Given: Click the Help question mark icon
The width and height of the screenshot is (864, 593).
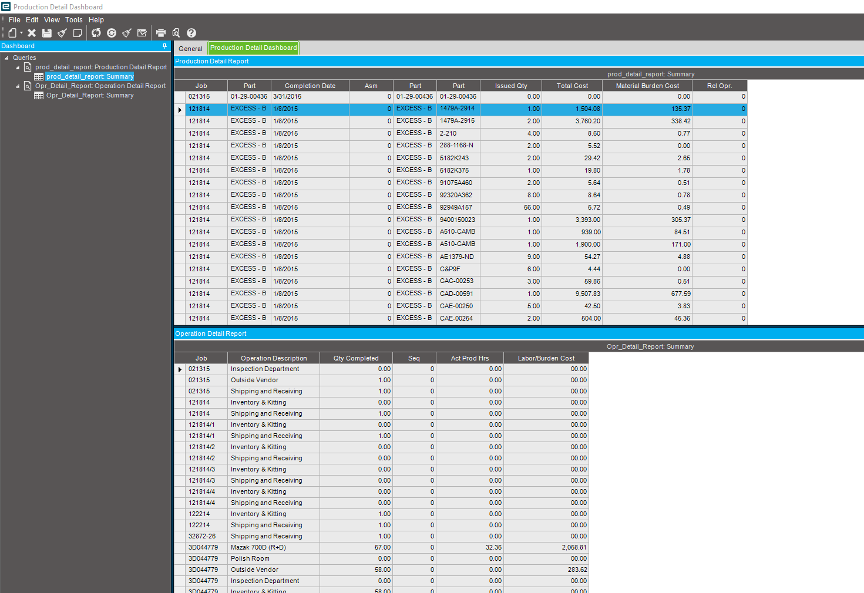Looking at the screenshot, I should [191, 33].
